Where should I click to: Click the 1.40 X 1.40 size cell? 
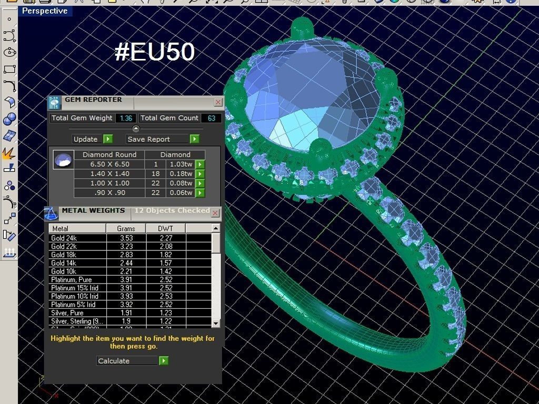pyautogui.click(x=109, y=174)
